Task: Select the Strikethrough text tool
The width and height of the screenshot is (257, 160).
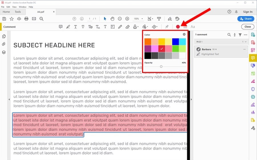Action: (x=83, y=27)
